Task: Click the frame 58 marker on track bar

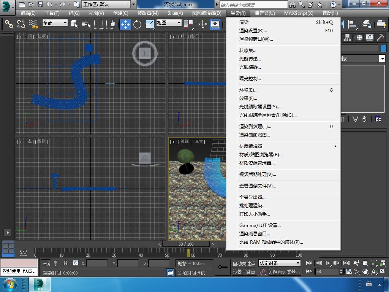Action: [x=188, y=253]
